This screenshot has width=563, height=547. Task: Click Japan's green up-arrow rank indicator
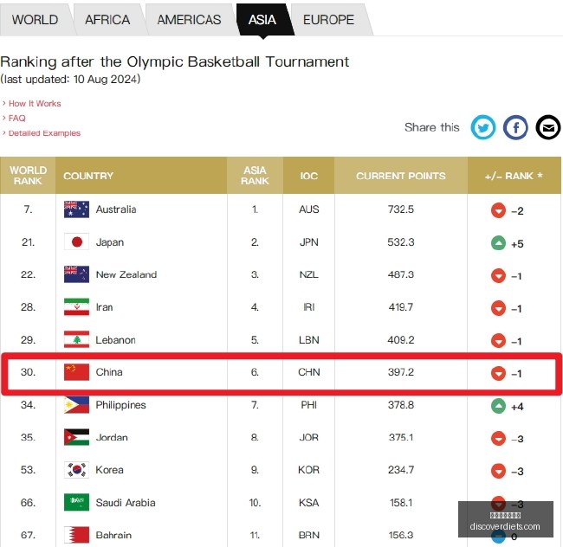[x=498, y=243]
